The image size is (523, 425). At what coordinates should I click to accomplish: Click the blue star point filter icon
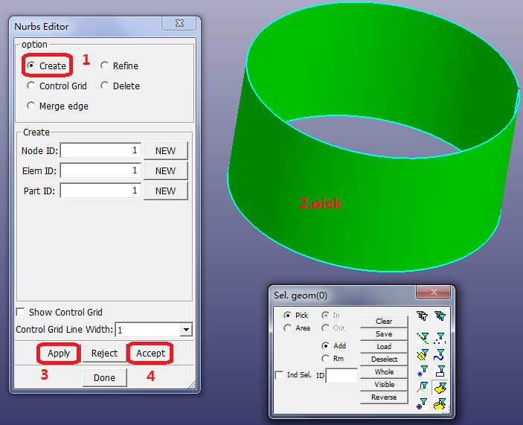pyautogui.click(x=423, y=371)
